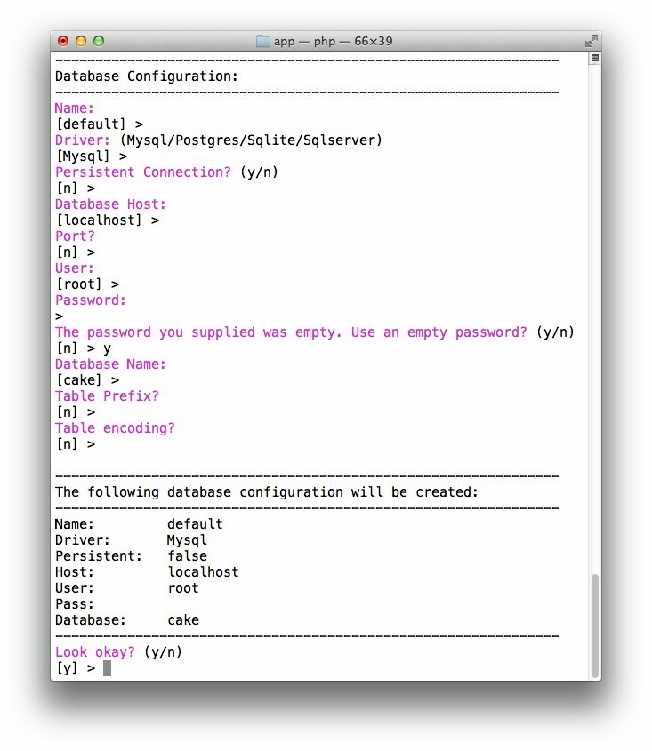Viewport: 652px width, 751px height.
Task: Focus the cursor block after '[y] >' prompt
Action: point(108,668)
